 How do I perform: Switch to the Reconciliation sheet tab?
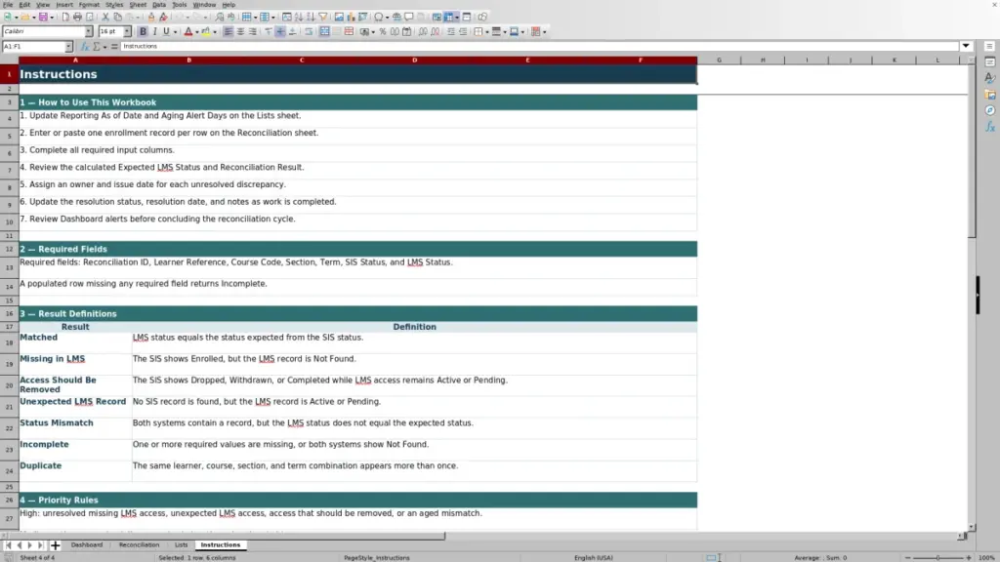click(x=139, y=544)
